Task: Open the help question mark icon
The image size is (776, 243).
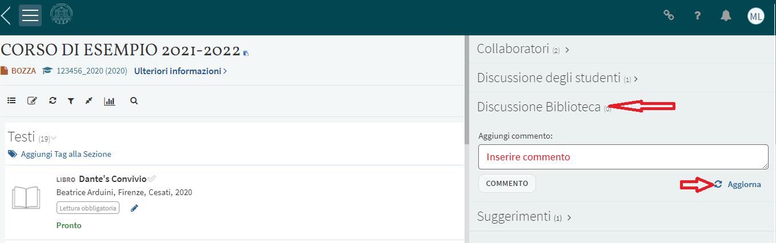Action: point(698,16)
